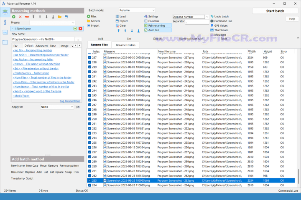301x200 pixels.
Task: Collapse the 1: New Name method
Action: pos(13,29)
